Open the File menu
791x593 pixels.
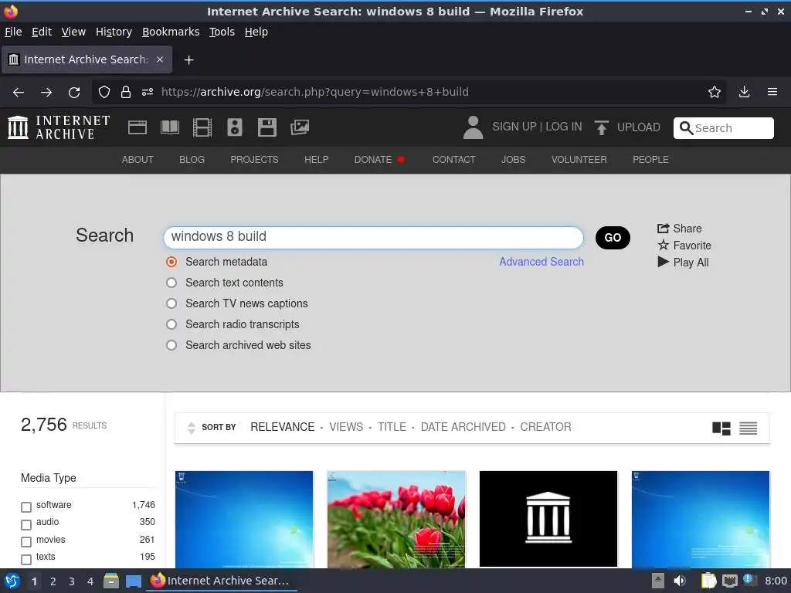pyautogui.click(x=13, y=32)
